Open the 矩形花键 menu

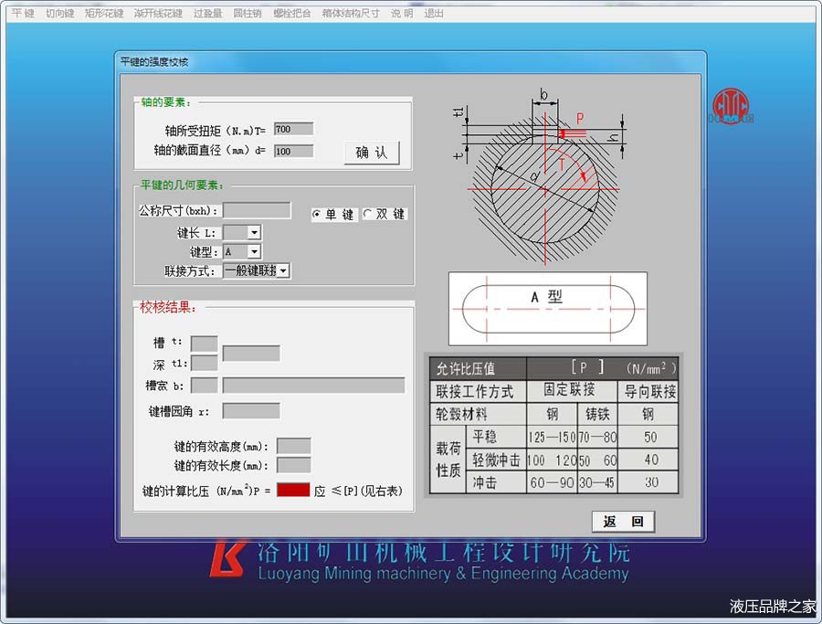pos(103,14)
